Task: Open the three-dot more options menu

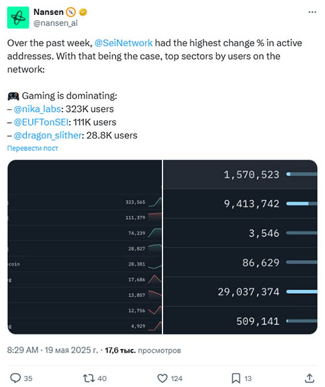Action: pyautogui.click(x=312, y=12)
